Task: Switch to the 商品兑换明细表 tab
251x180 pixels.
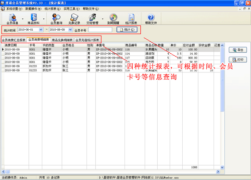Action: [x=62, y=40]
